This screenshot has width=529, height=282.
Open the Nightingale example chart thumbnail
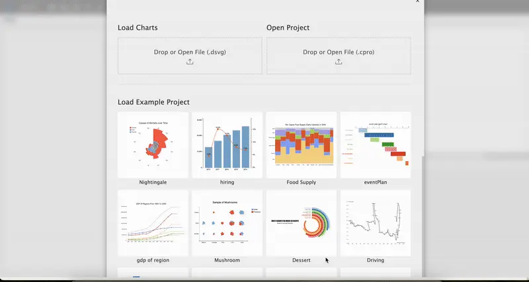point(153,144)
